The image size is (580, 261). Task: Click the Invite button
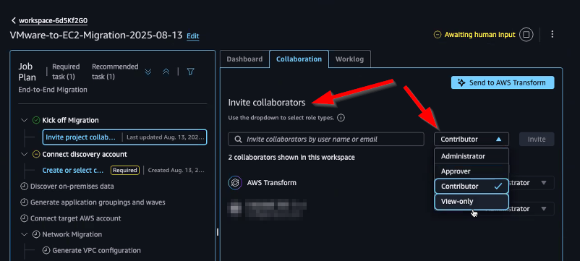point(537,140)
